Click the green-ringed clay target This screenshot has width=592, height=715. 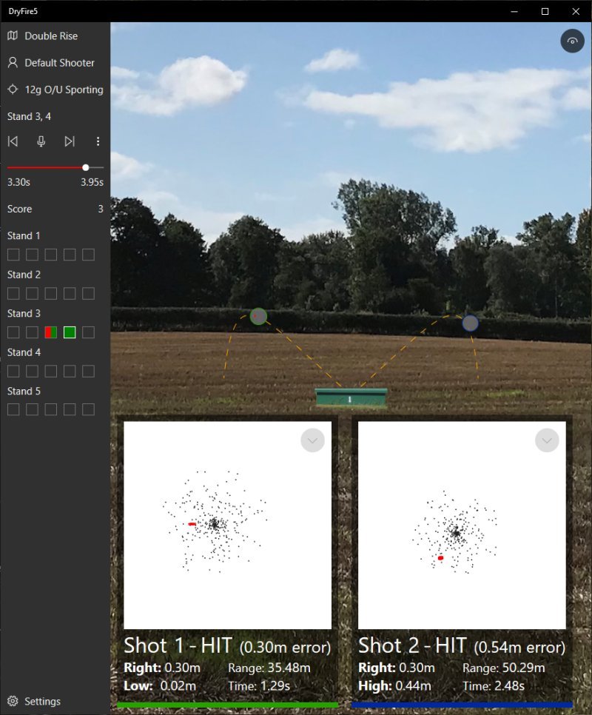point(258,316)
